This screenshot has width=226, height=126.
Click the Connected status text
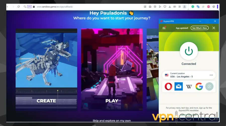[189, 64]
